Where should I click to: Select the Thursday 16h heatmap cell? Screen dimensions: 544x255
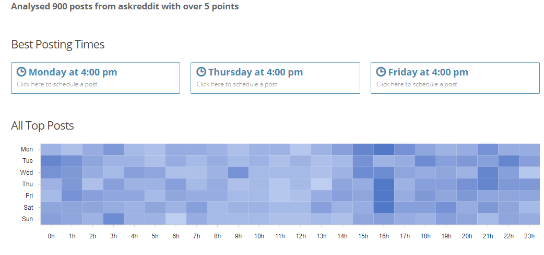click(x=384, y=184)
